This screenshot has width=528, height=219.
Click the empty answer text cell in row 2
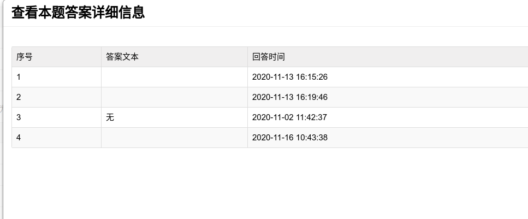click(174, 97)
